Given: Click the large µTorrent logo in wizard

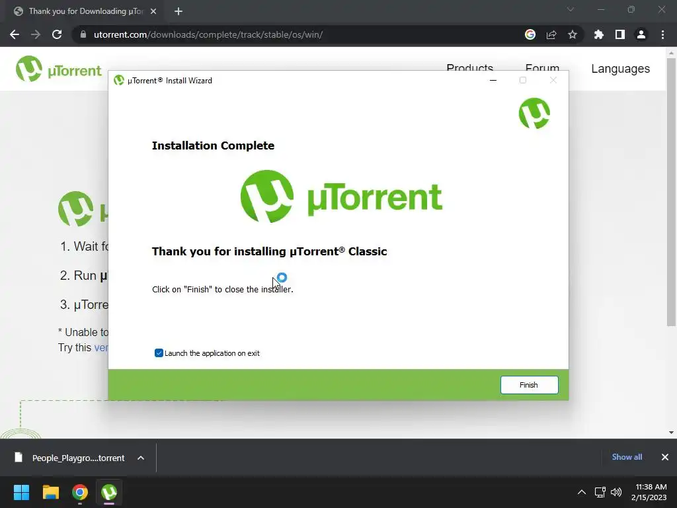Looking at the screenshot, I should 341,196.
